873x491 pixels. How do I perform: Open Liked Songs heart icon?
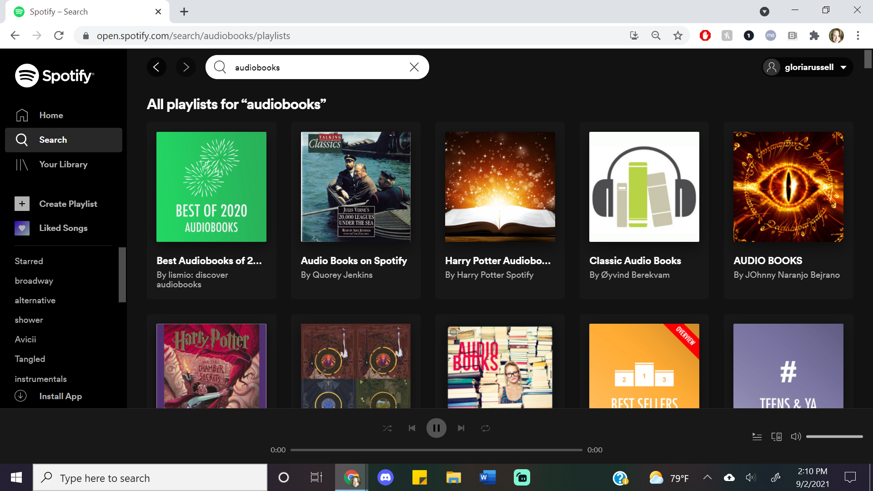(x=22, y=228)
